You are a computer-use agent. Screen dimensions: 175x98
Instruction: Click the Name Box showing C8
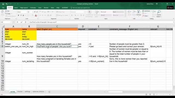click(5, 22)
